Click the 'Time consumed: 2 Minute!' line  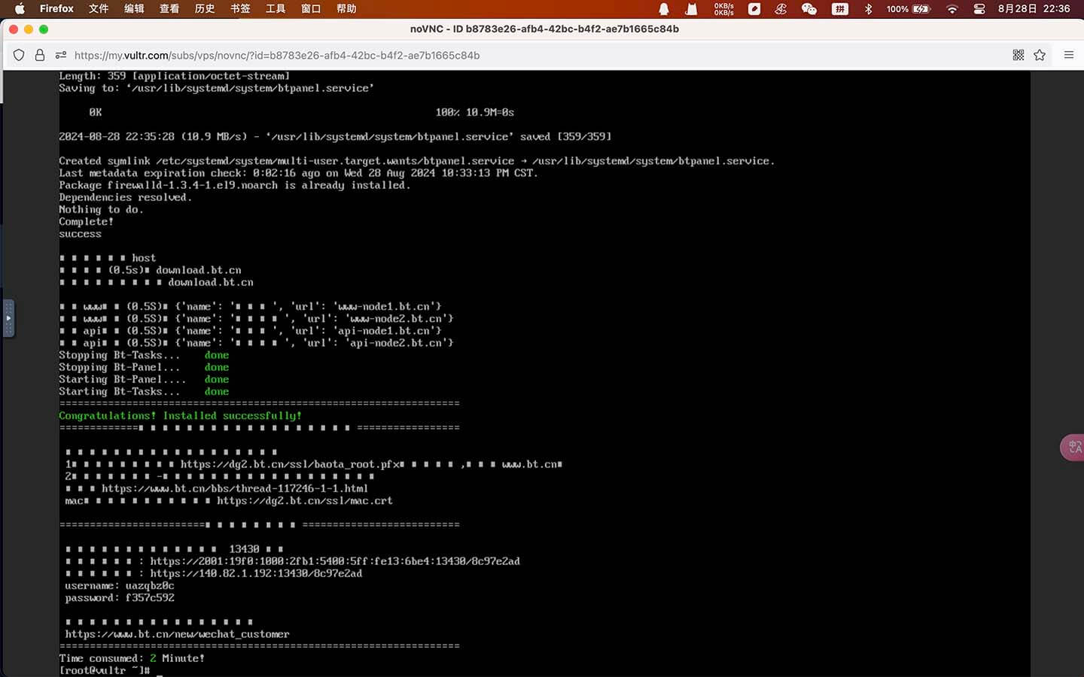pyautogui.click(x=132, y=658)
